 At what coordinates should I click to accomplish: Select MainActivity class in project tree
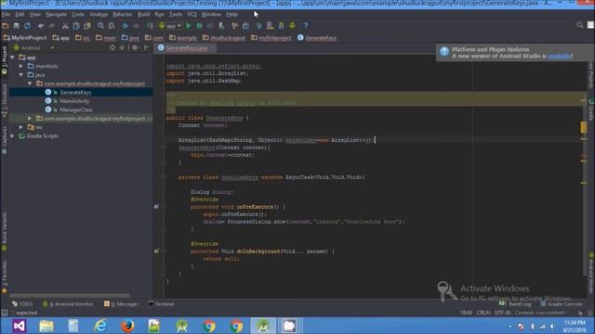(x=74, y=101)
